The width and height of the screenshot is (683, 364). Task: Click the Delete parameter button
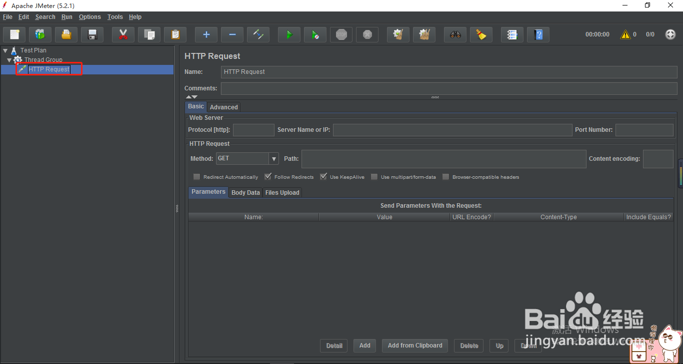coord(469,346)
